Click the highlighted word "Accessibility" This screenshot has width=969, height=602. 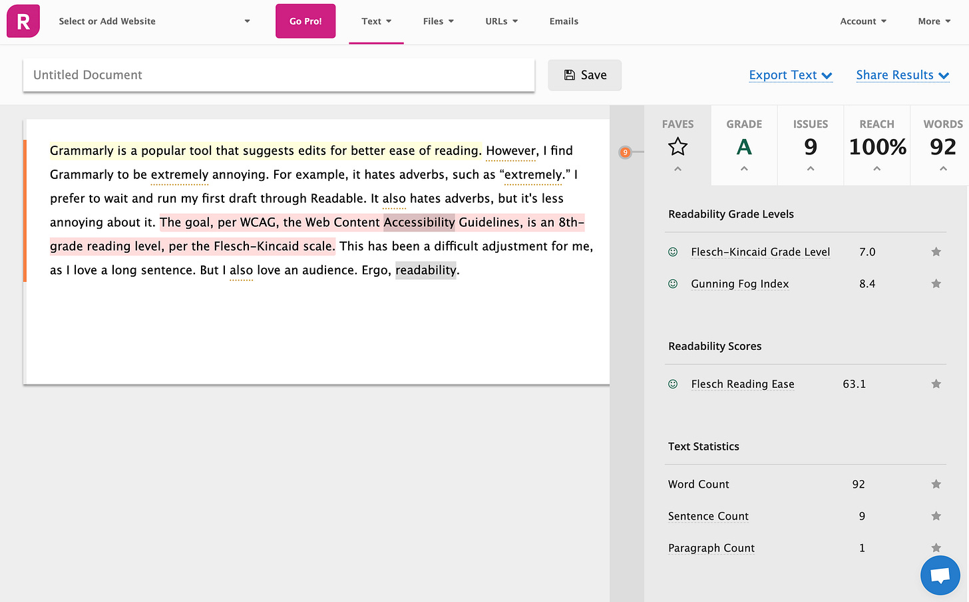419,222
